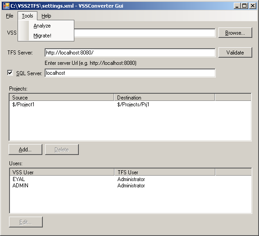Screen dimensions: 259x236
Task: Click Add... to add a project mapping
Action: [25, 150]
